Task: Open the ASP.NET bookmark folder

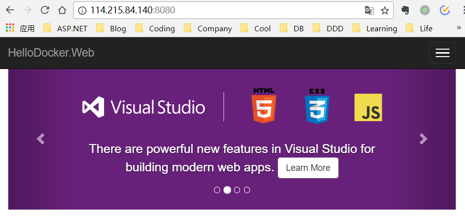Action: (65, 28)
